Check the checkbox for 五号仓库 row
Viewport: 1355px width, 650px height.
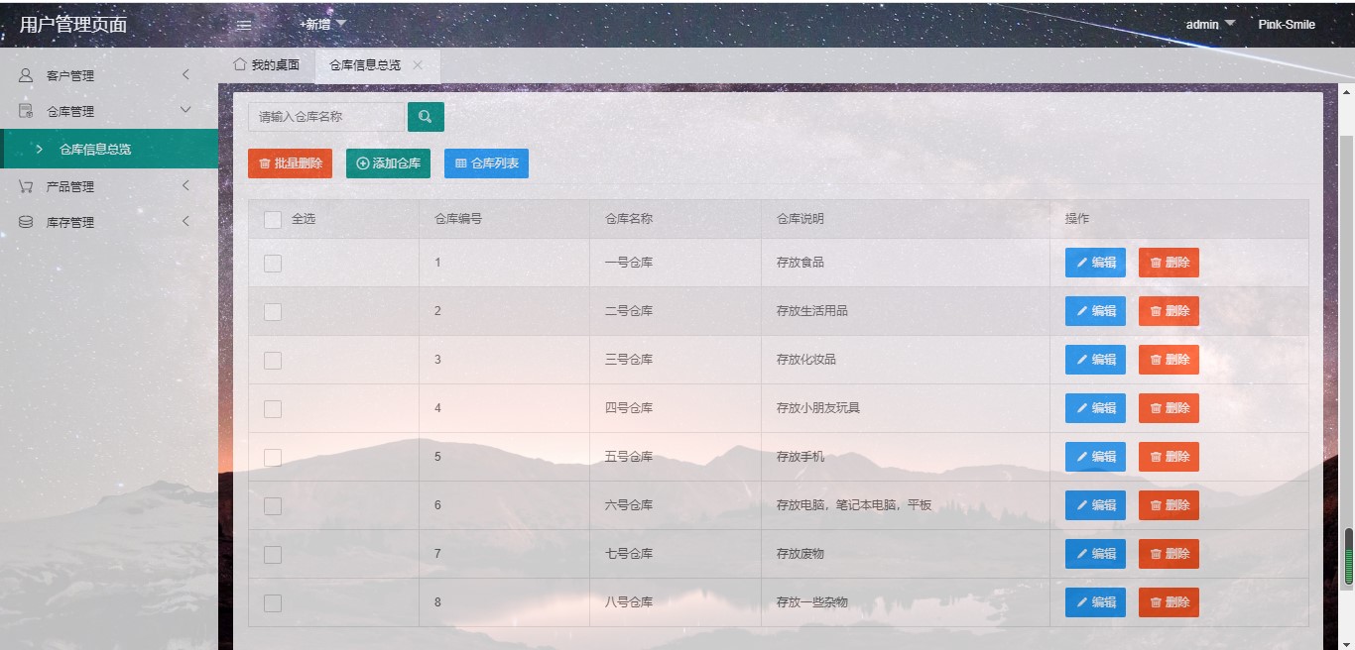(x=272, y=457)
